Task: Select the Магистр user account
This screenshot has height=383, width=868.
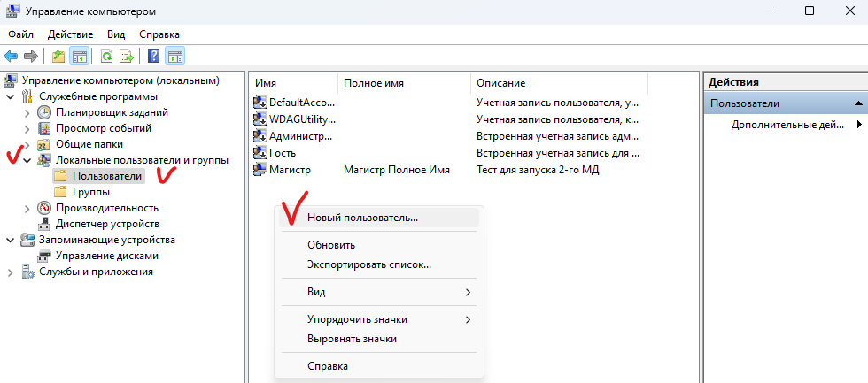Action: [x=290, y=169]
